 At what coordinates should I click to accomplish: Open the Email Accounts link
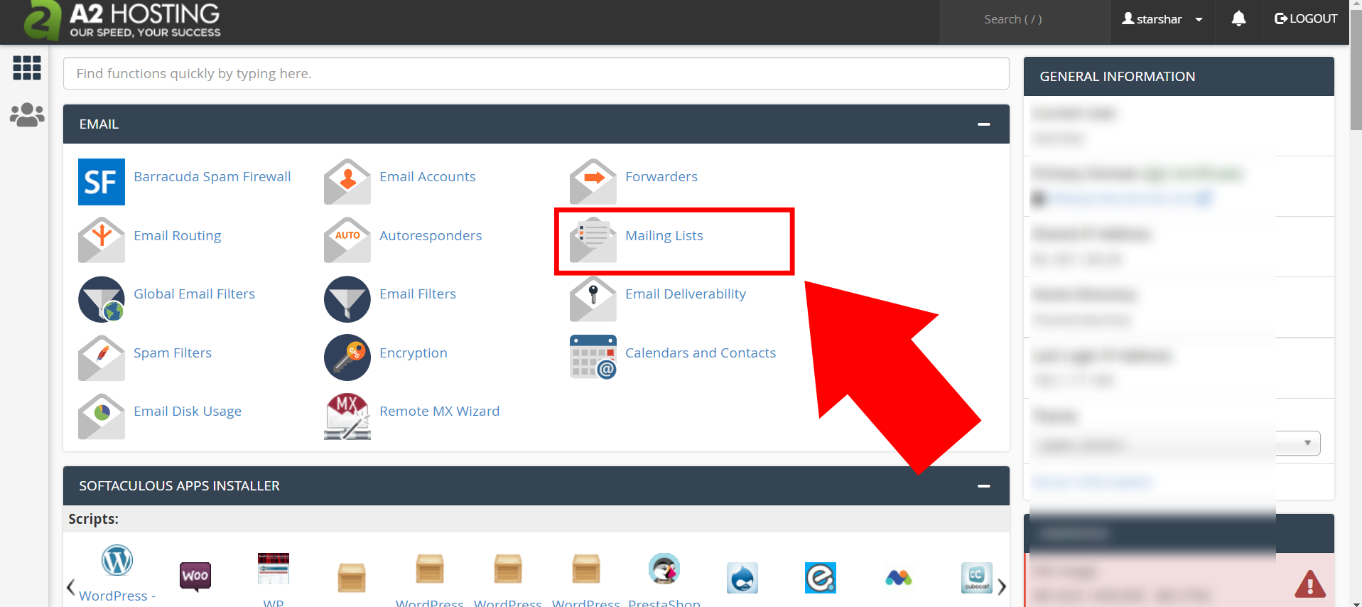coord(428,176)
